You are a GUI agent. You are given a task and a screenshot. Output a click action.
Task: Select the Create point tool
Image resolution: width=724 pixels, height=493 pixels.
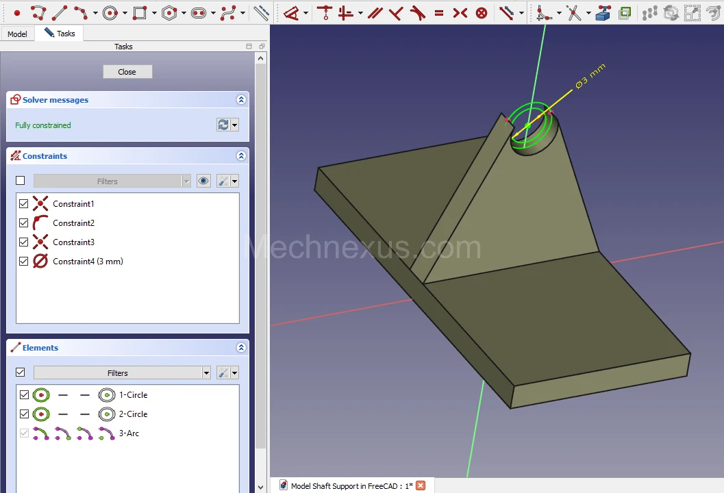17,12
